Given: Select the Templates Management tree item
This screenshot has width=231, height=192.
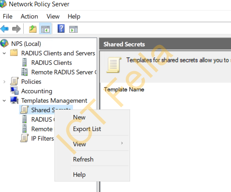Looking at the screenshot, I should click(x=54, y=101).
